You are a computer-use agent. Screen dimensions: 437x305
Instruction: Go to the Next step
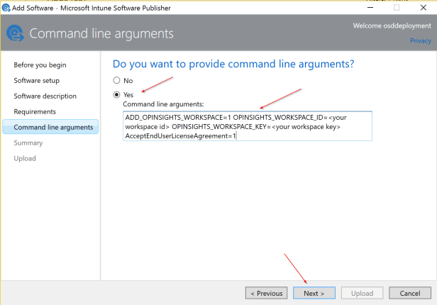tap(314, 293)
